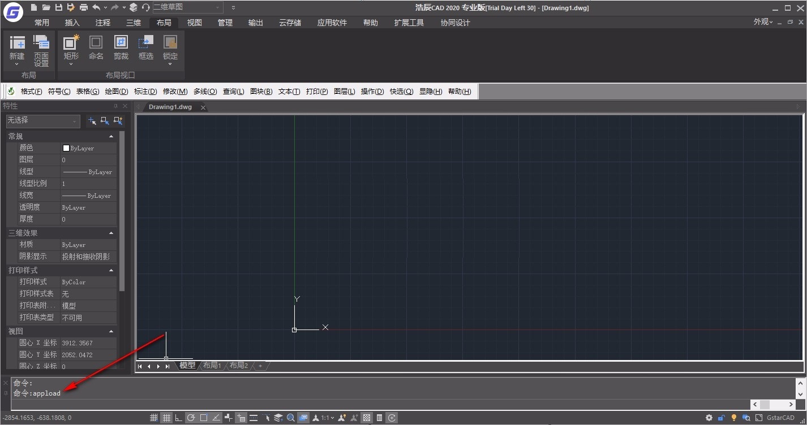This screenshot has width=807, height=425.
Task: Click the 命名 named viewport icon
Action: pyautogui.click(x=96, y=42)
